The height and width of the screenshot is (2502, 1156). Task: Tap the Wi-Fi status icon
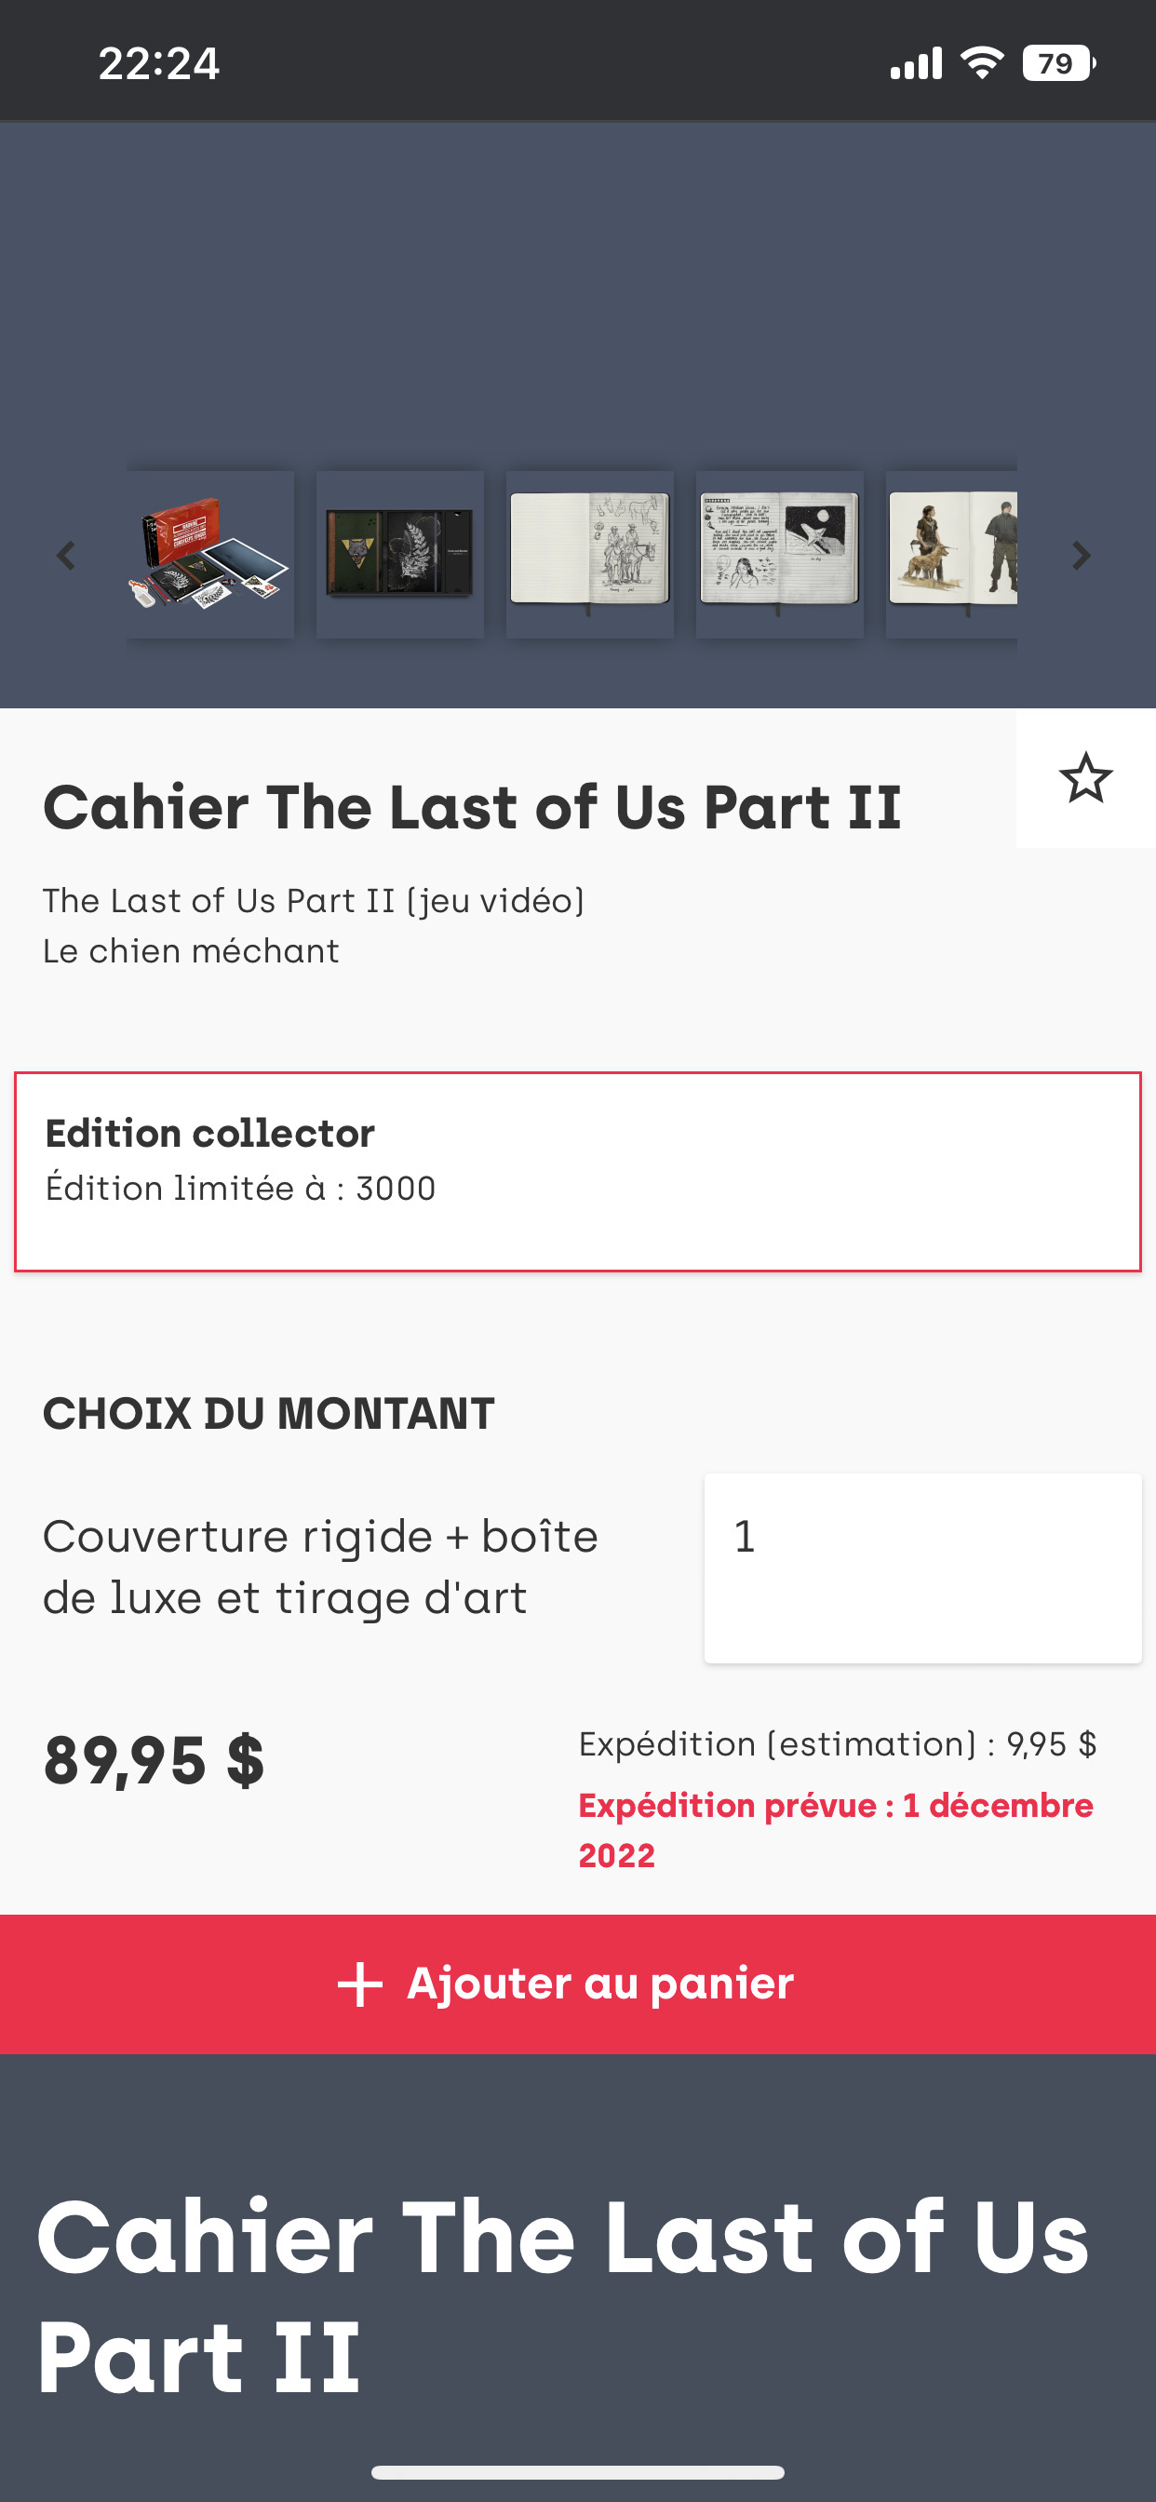point(981,64)
